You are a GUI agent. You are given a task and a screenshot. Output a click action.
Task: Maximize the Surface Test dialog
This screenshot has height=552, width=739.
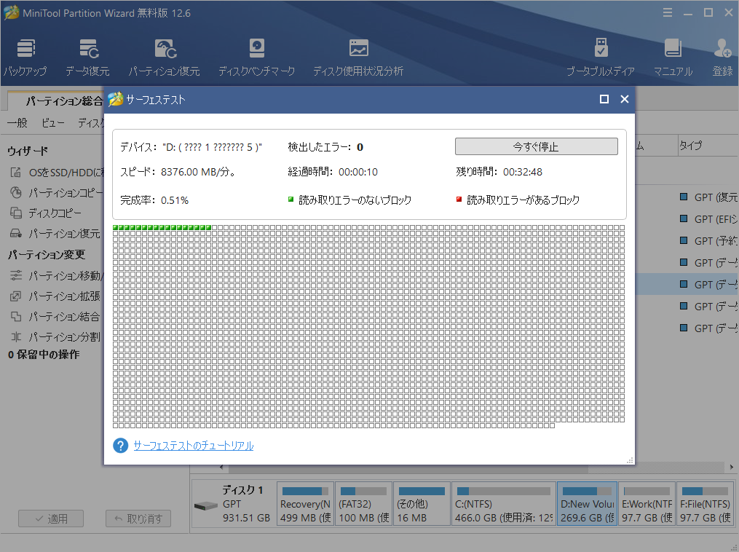tap(604, 99)
